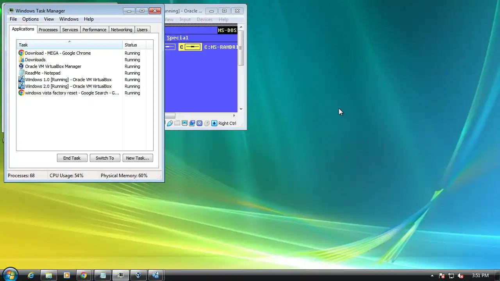Switch to the Users tab
Viewport: 500px width, 281px height.
142,30
